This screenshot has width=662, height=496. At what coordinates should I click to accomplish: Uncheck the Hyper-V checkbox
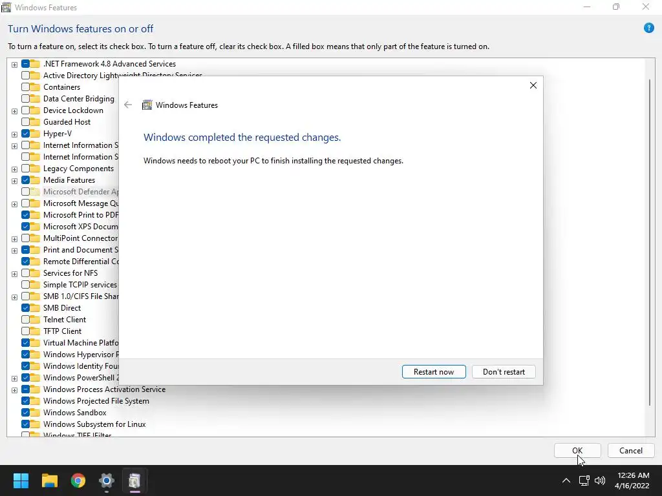pyautogui.click(x=25, y=133)
